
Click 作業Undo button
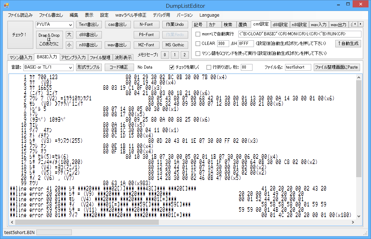coord(175,24)
